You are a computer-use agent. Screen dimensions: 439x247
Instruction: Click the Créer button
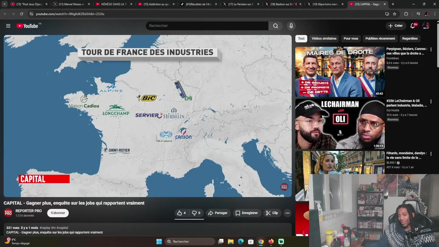coord(395,26)
